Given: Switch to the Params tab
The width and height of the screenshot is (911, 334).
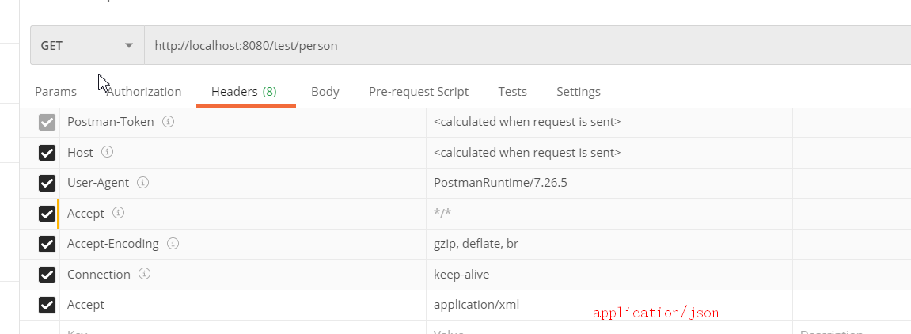Looking at the screenshot, I should [x=55, y=92].
